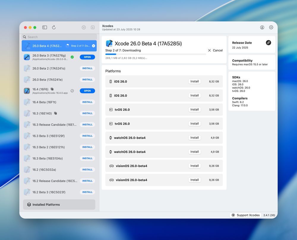Install Xcode 16.3 (16E140)
This screenshot has width=297, height=240.
[87, 113]
